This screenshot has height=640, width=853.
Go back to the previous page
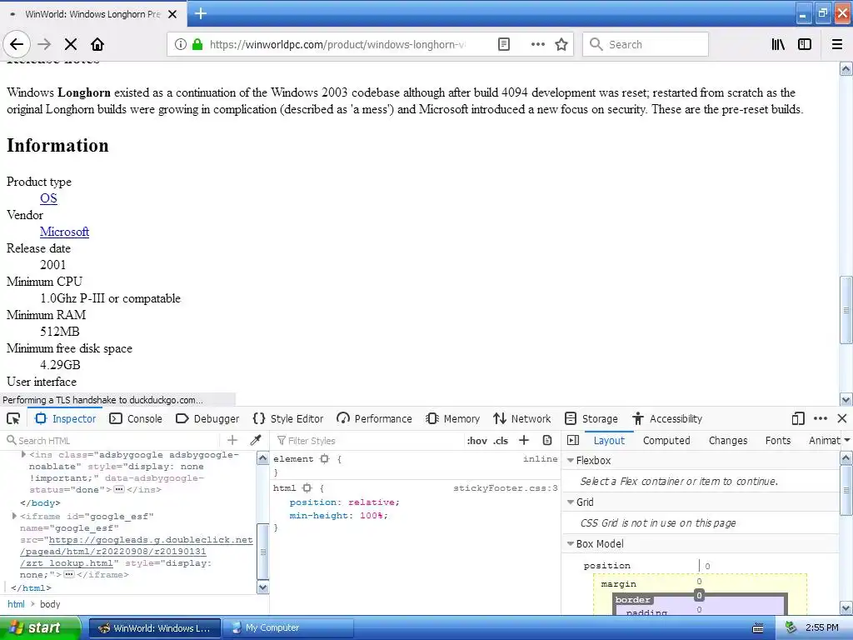point(17,44)
